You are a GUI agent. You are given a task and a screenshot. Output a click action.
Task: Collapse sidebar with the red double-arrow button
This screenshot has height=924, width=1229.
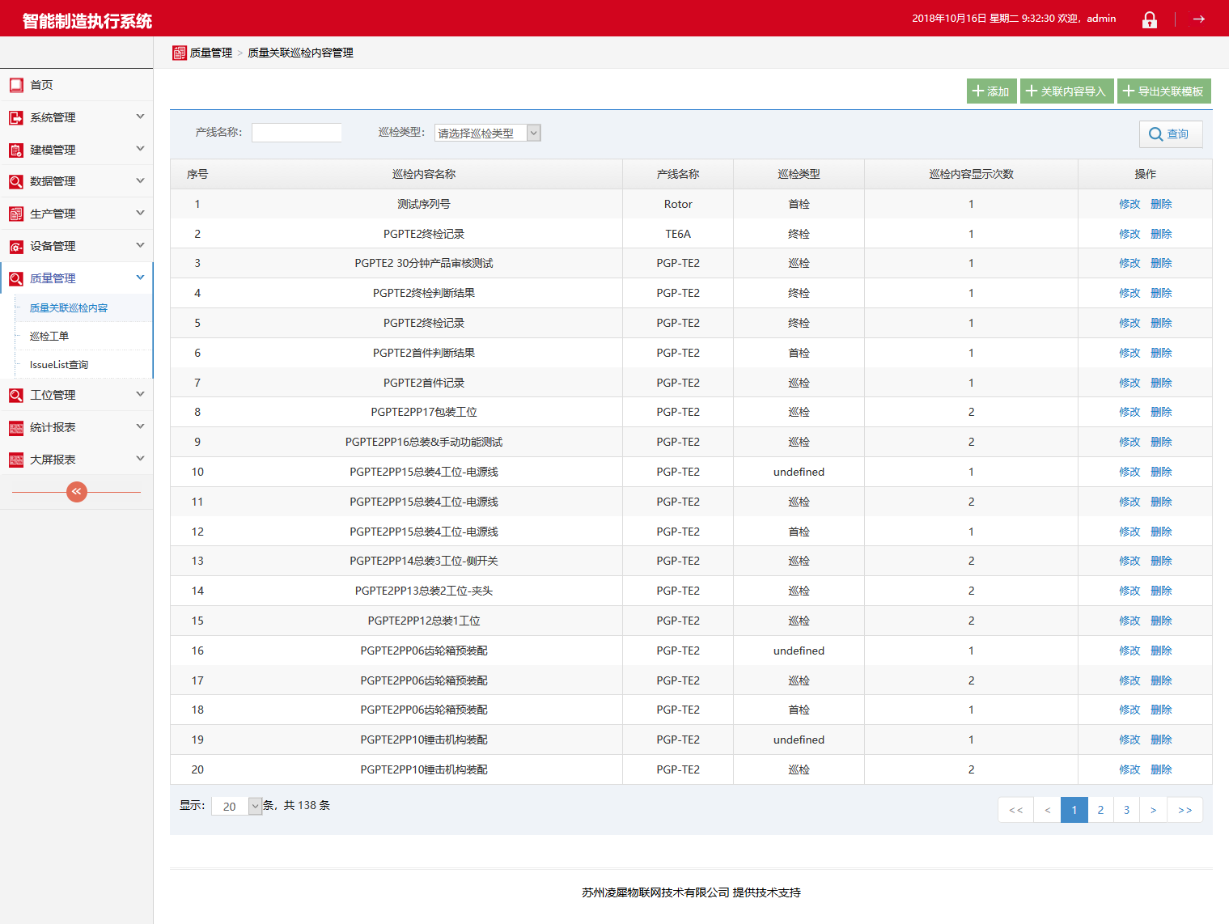click(x=77, y=491)
